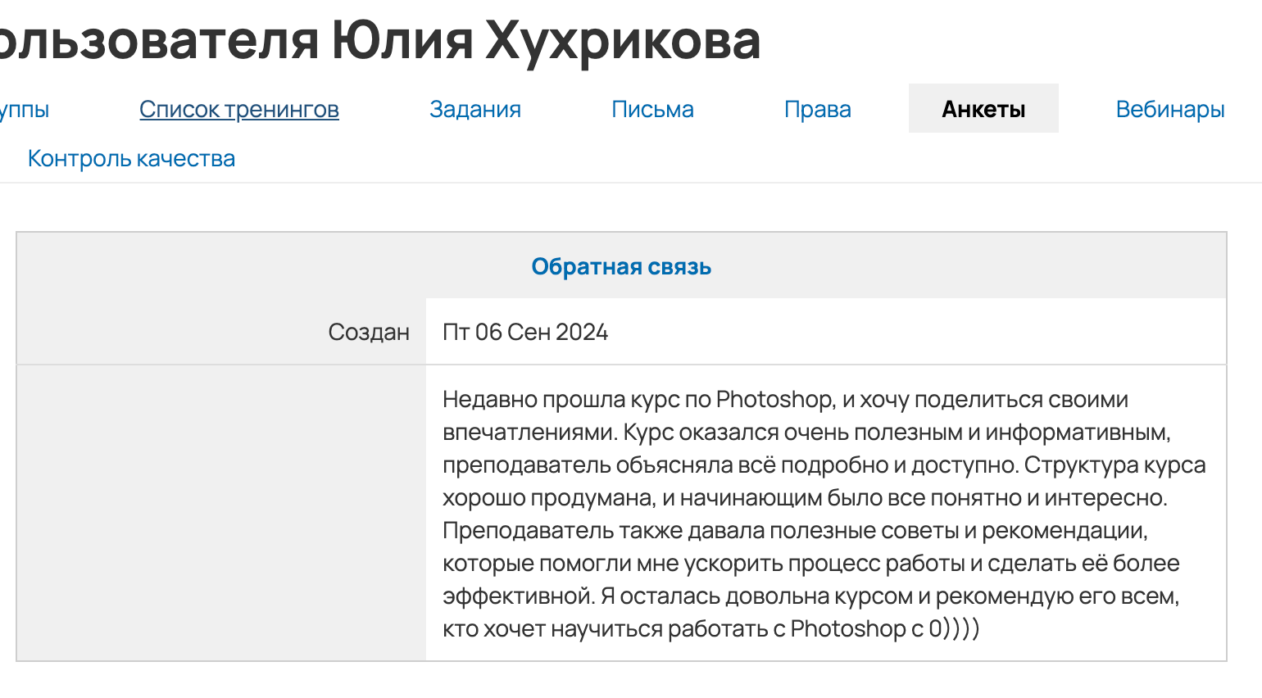
Task: Open the Группы tab
Action: point(25,108)
